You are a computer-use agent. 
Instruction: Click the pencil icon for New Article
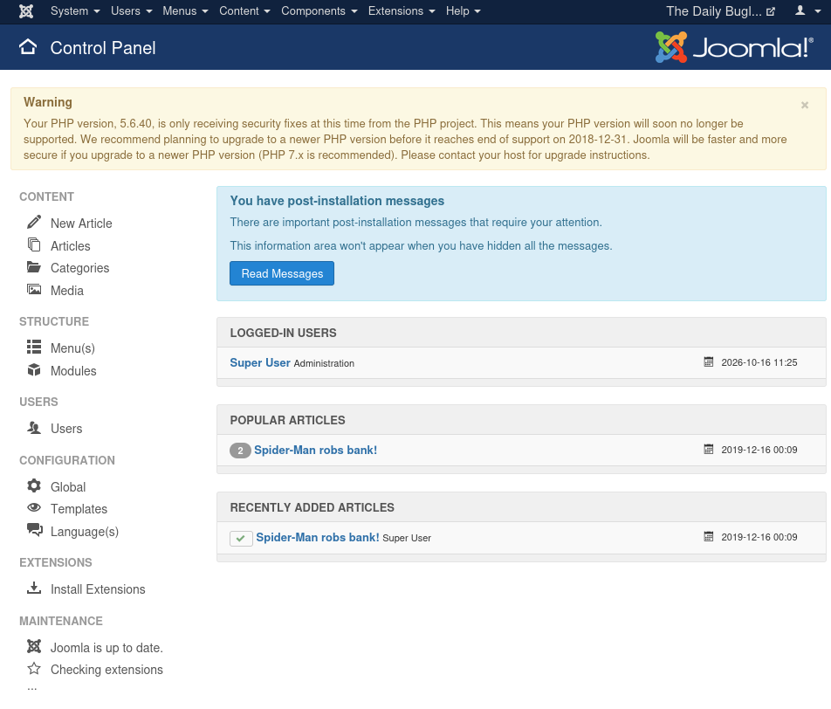[34, 222]
